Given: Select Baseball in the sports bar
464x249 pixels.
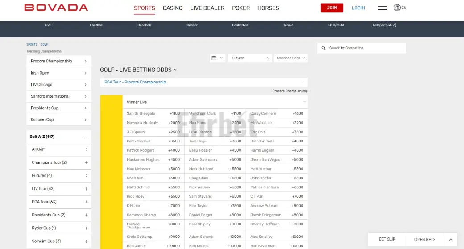Looking at the screenshot, I should [x=144, y=25].
